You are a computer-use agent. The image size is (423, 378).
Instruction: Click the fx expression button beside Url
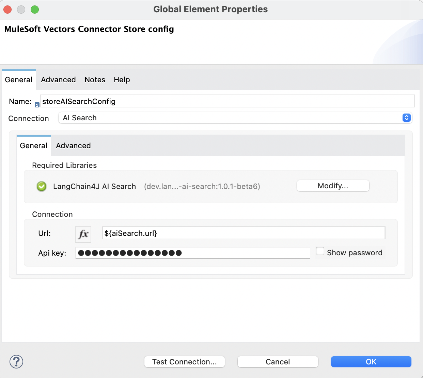click(x=83, y=234)
